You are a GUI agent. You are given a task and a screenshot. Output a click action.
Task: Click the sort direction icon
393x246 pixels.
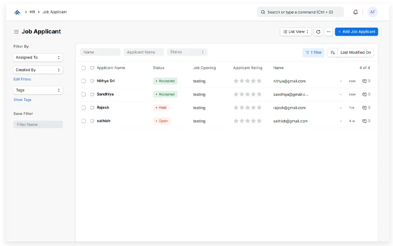coord(333,52)
